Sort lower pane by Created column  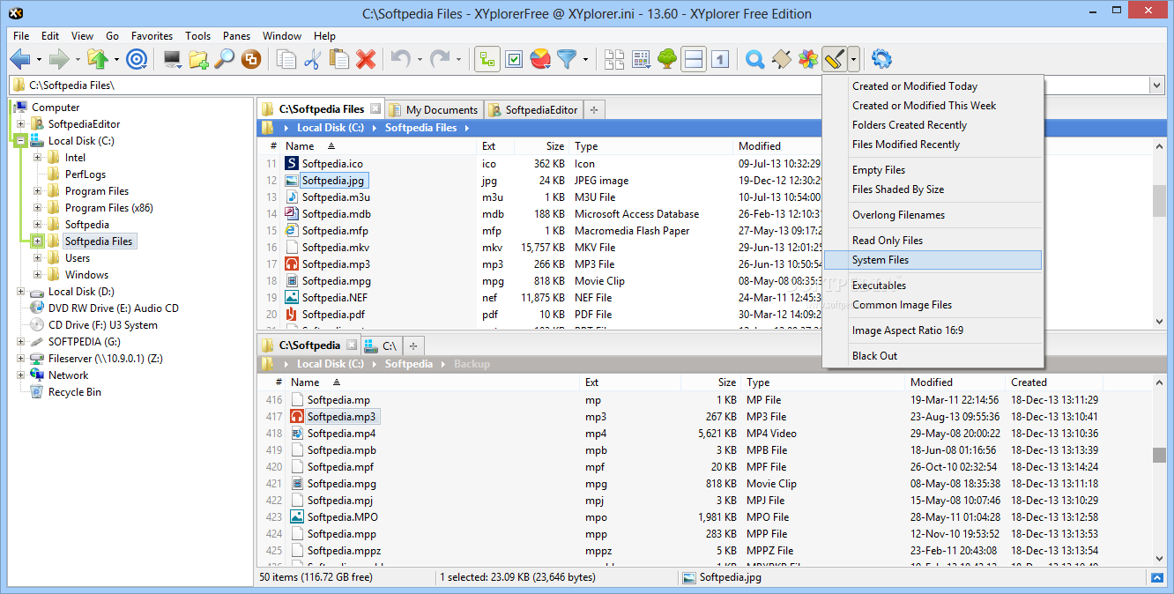point(1029,382)
